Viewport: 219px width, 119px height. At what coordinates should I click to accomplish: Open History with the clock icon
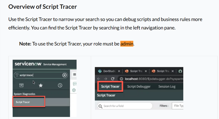coord(60,85)
